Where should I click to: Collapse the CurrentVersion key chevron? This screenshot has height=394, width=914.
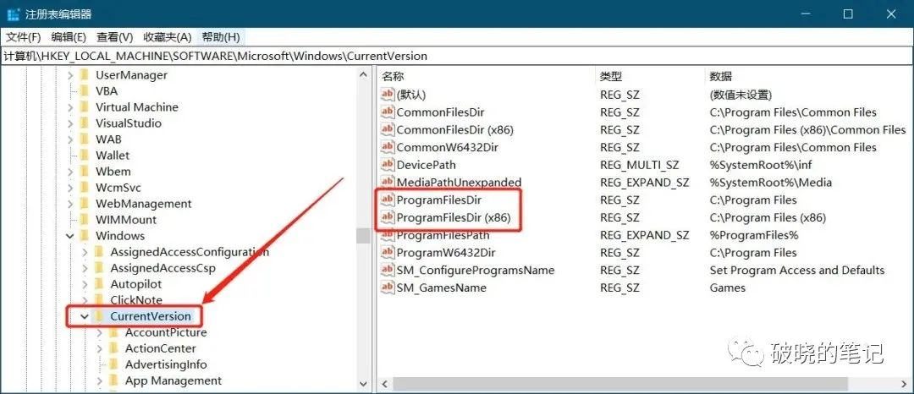point(85,316)
